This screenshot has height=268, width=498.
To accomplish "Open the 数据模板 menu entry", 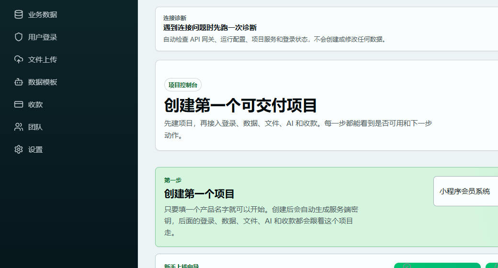I will tap(43, 82).
